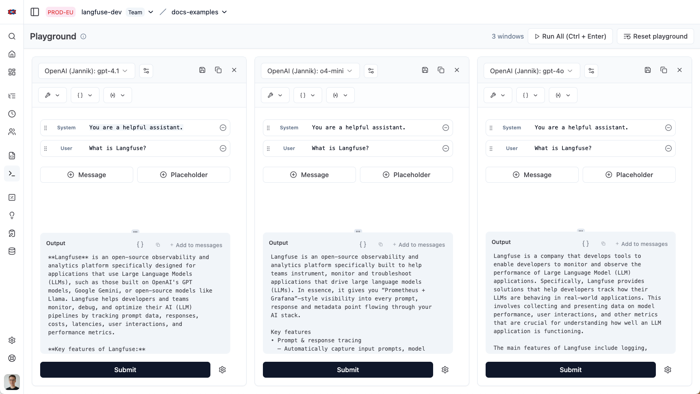Screen dimensions: 700x394
Task: Open the OpenAI (Jannik): gpt-4.1 model dropdown
Action: coord(86,71)
